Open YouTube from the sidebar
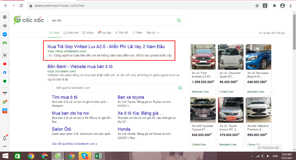This screenshot has width=296, height=160. point(5,64)
